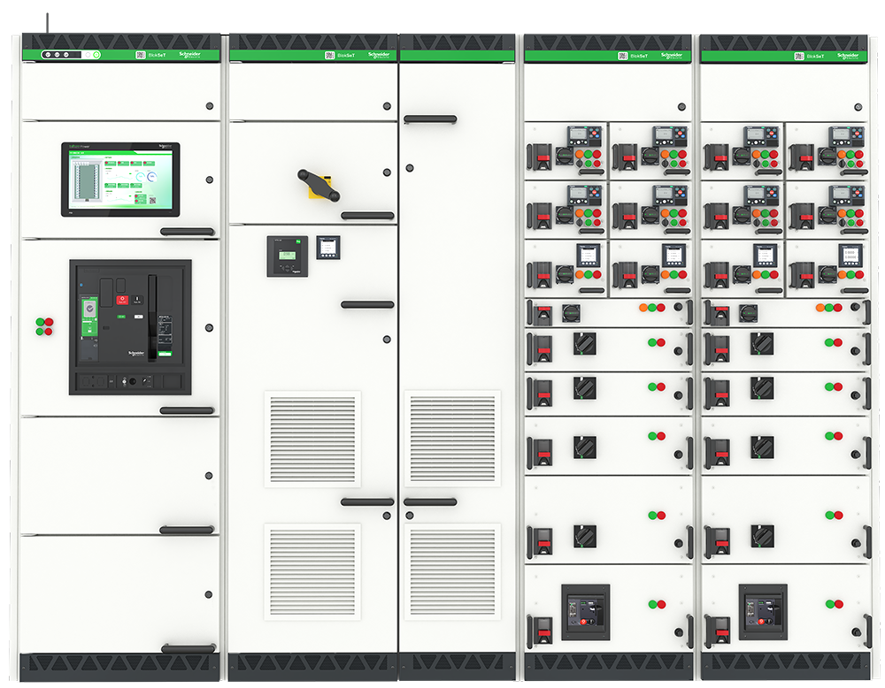
Task: Click the keylock at the top of the rightmost cabinet
Action: (x=858, y=107)
